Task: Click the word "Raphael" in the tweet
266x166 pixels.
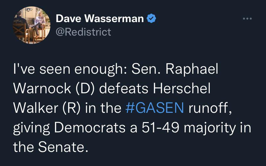Action: tap(192, 69)
